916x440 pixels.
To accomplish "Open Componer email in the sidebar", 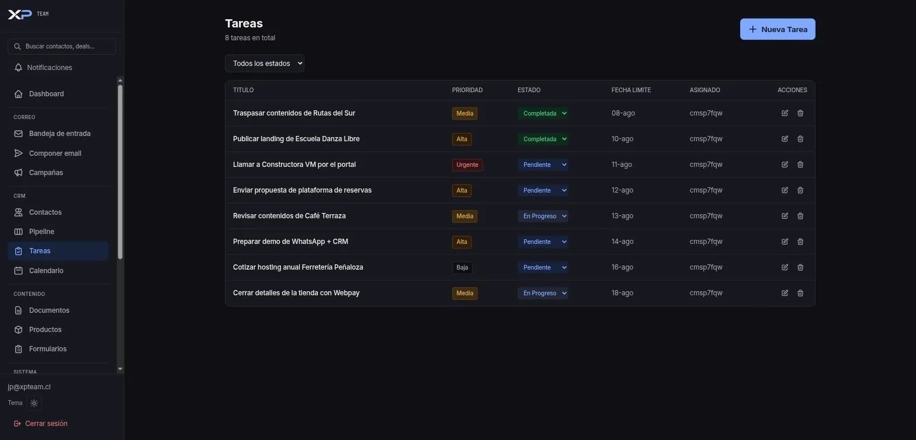I will click(58, 153).
